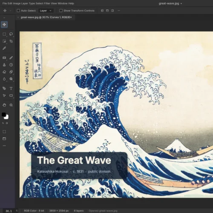This screenshot has width=213, height=213.
Task: Click the Move tool preset icon in options bar
Action: pos(5,11)
